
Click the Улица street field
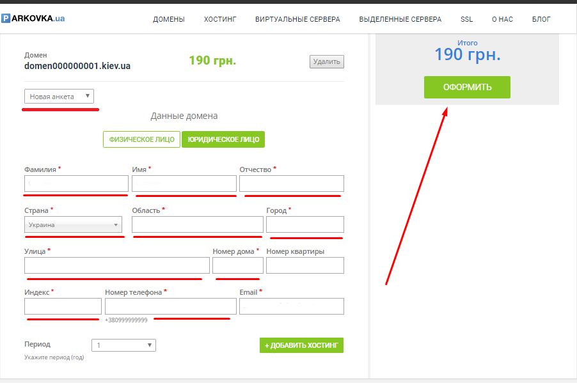coord(116,265)
